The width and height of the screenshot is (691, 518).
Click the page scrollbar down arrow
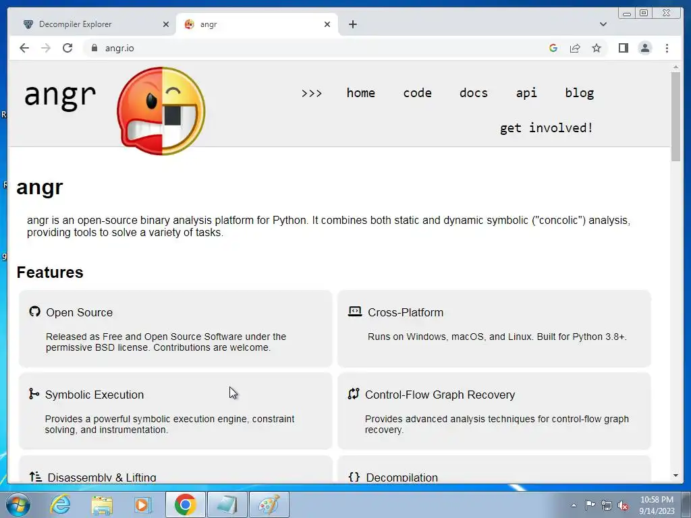tap(675, 476)
